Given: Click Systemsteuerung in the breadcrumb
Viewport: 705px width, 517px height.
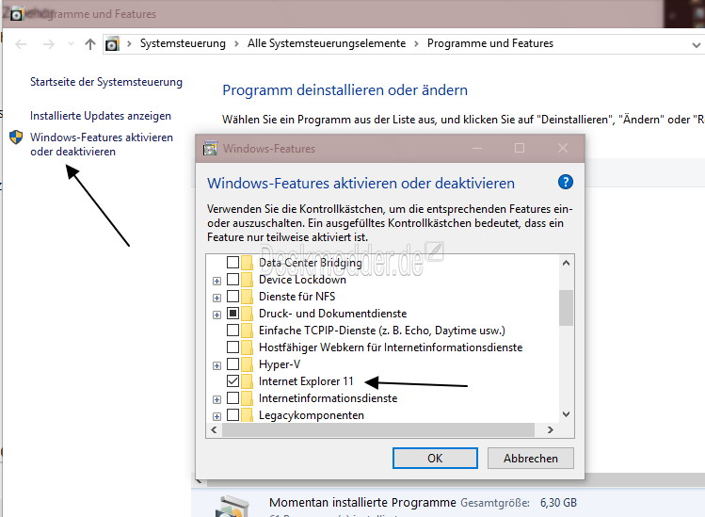Looking at the screenshot, I should [183, 43].
